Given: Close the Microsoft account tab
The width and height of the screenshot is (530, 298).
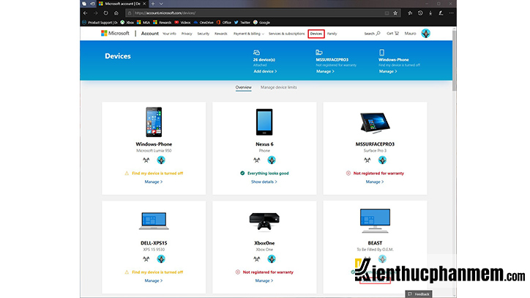Looking at the screenshot, I should [144, 4].
